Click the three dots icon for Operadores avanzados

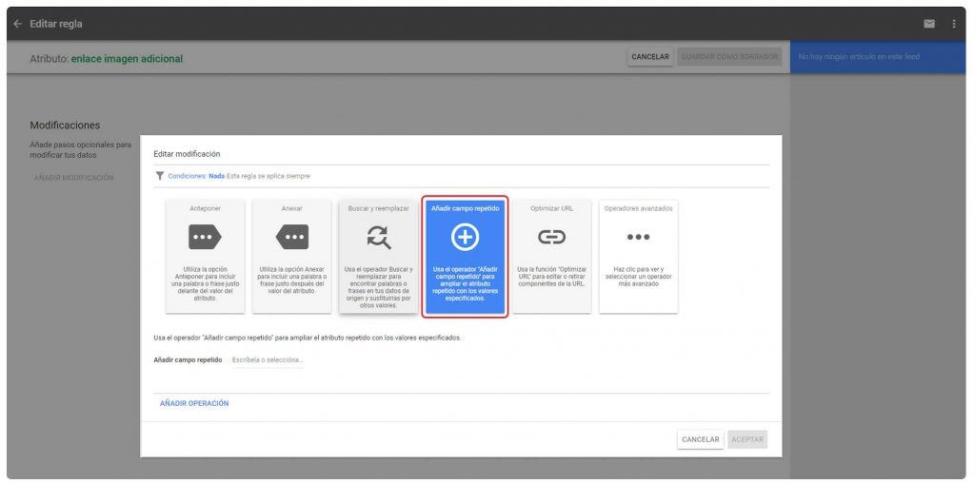coord(639,237)
